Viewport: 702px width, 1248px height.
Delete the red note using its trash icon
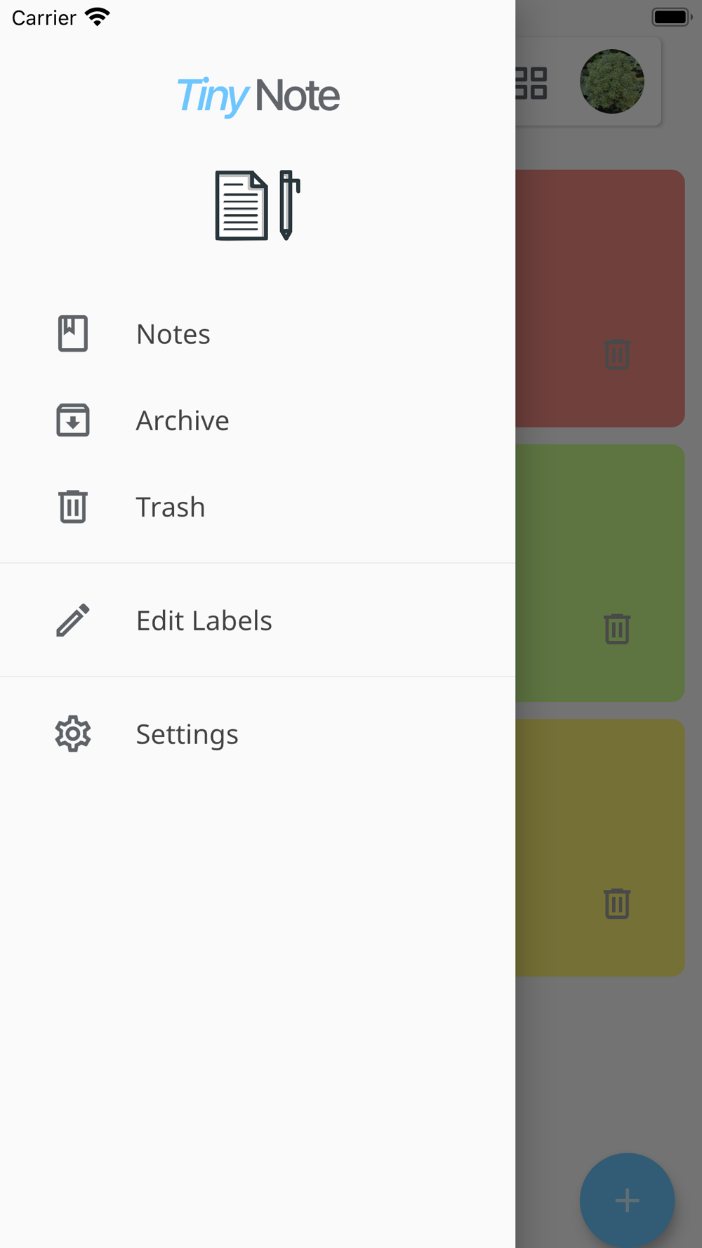617,354
